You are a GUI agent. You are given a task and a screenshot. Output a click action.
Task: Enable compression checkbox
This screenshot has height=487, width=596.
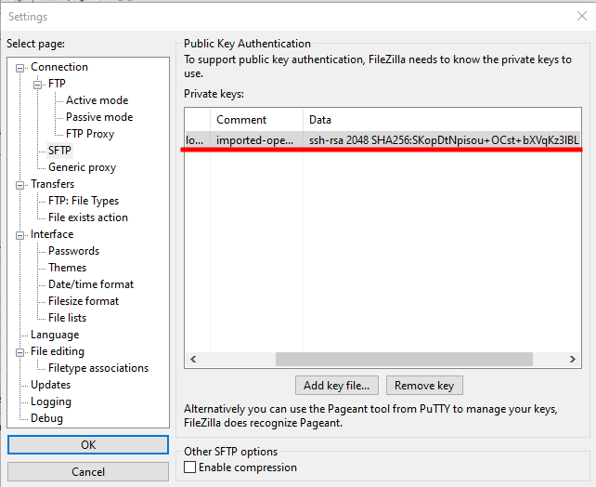(x=190, y=467)
